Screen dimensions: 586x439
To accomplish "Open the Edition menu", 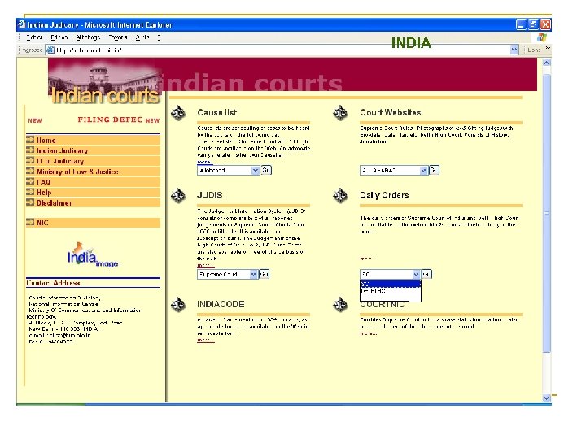I will [59, 37].
